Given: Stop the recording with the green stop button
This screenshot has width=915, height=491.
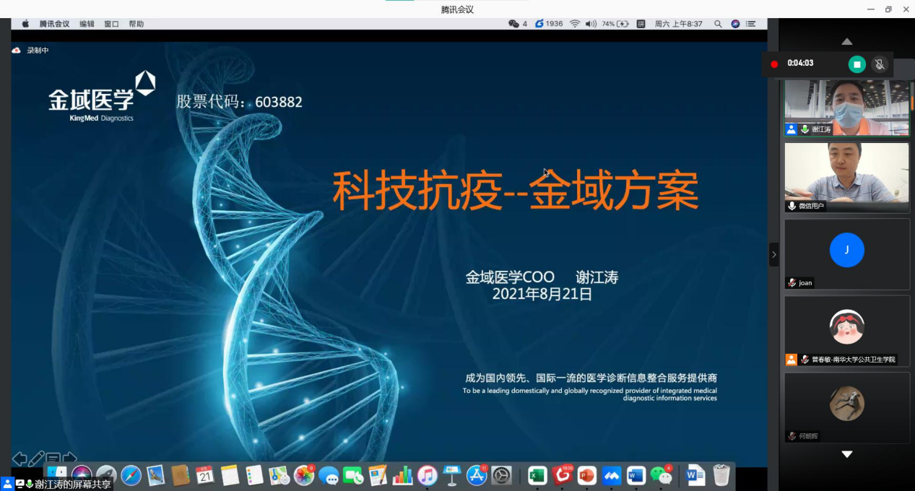Looking at the screenshot, I should coord(857,64).
